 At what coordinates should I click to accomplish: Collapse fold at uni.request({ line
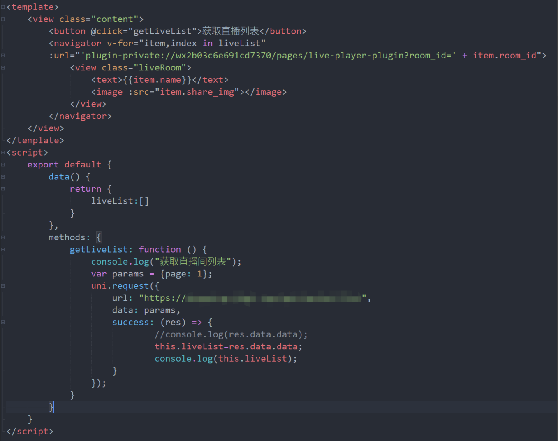click(3, 286)
